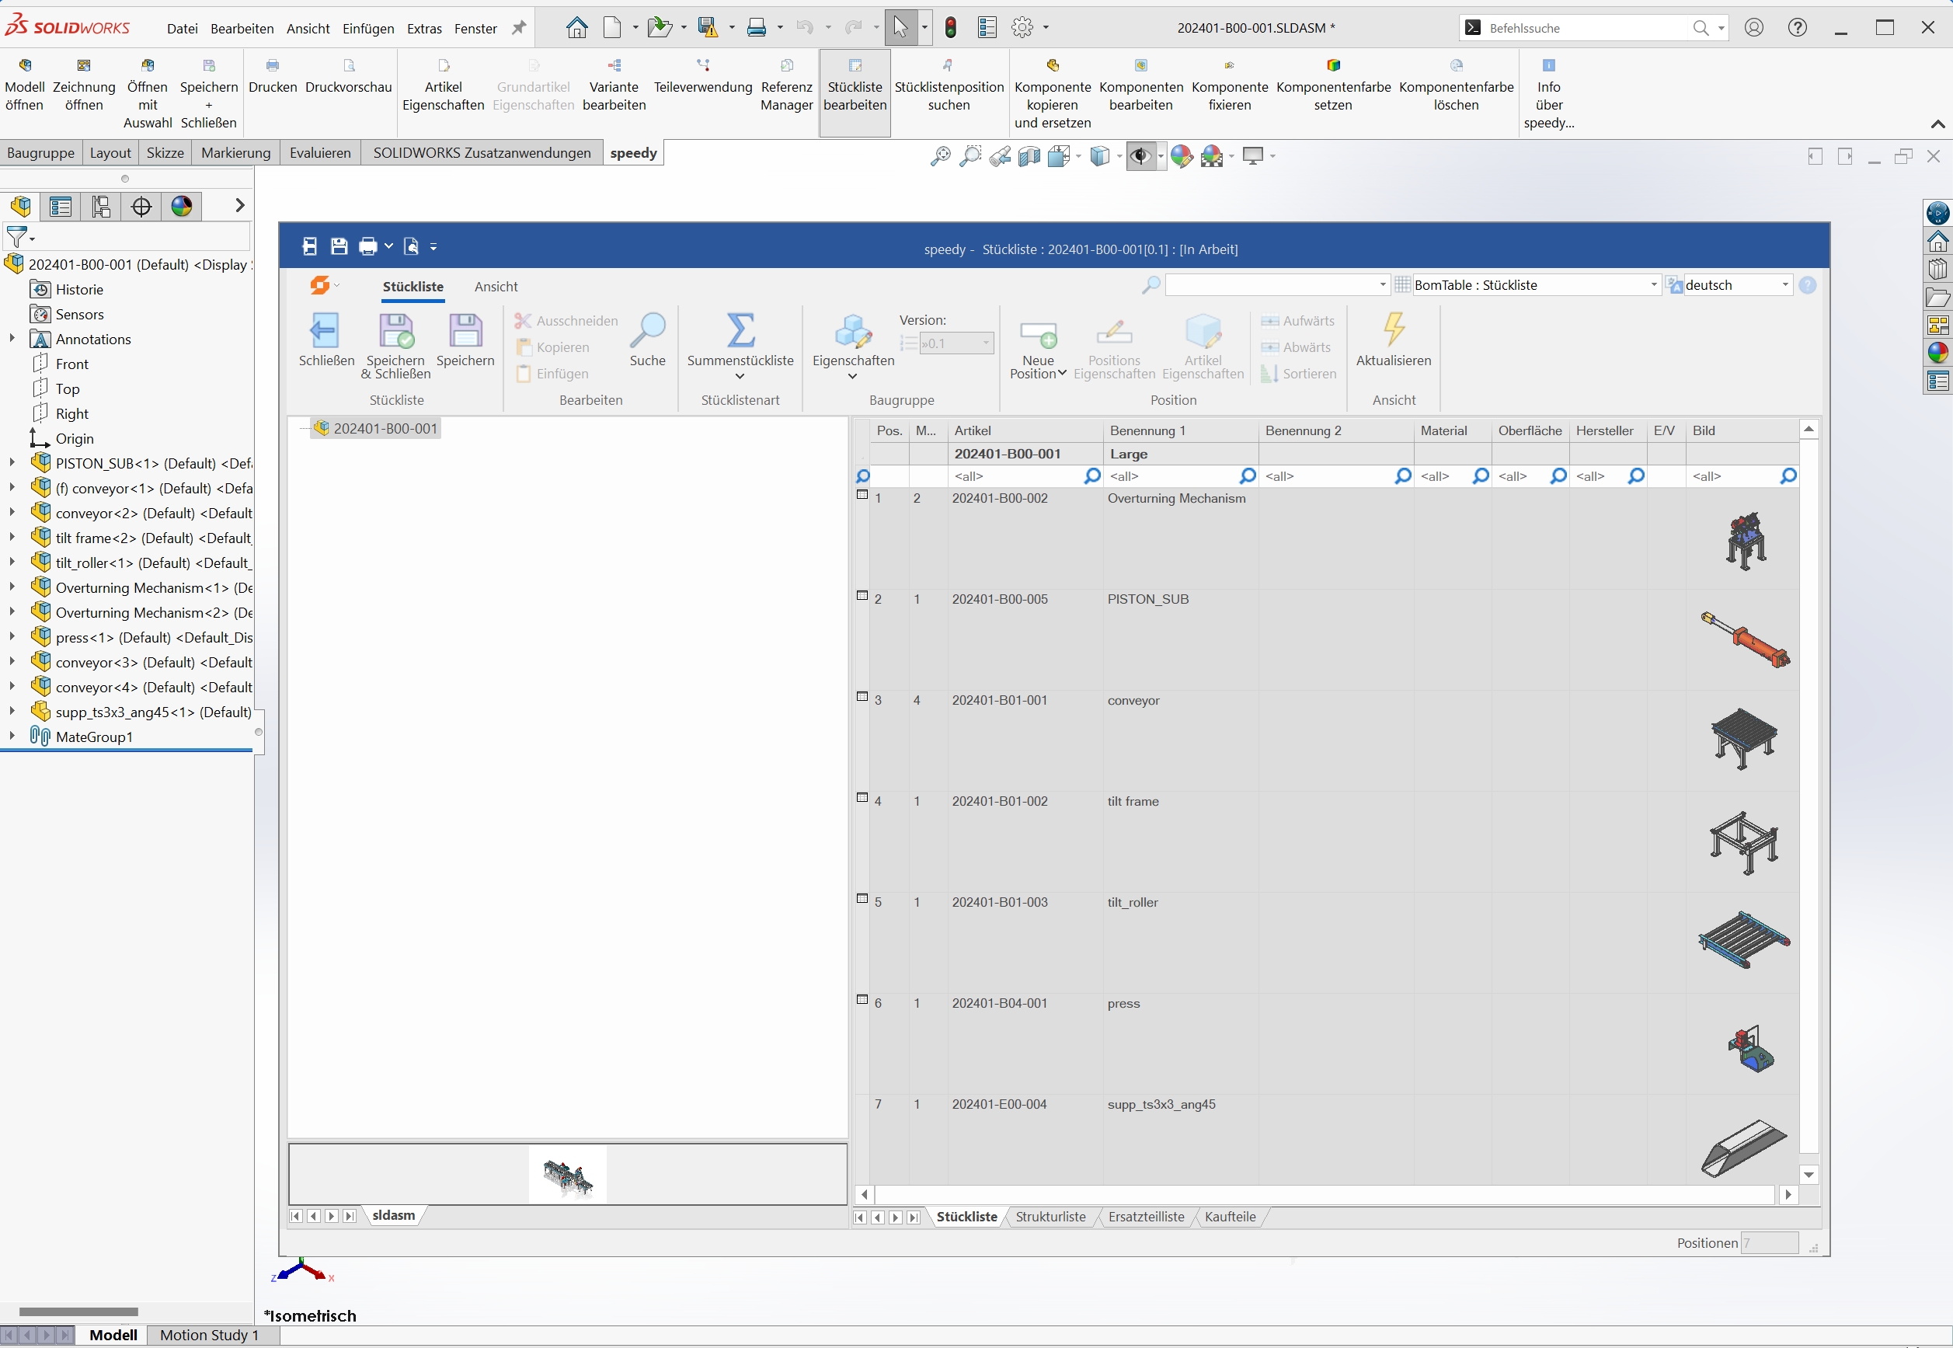Switch to the Strukturliste tab

tap(1050, 1217)
